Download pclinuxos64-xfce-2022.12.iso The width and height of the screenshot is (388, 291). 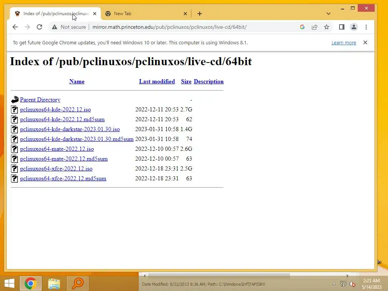click(x=56, y=169)
